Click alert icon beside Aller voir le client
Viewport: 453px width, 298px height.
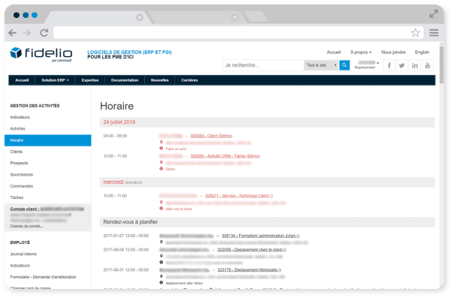coord(162,209)
